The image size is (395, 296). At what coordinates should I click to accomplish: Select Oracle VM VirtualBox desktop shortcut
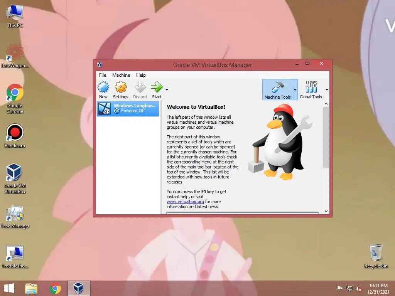coord(15,179)
